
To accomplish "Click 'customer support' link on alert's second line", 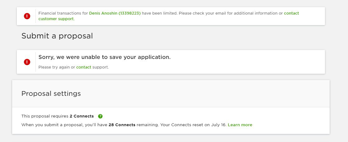I will click(x=56, y=19).
